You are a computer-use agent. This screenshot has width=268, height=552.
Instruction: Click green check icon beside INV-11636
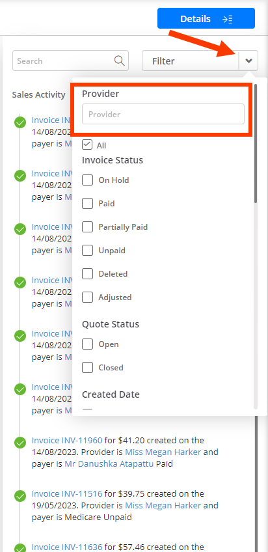click(20, 549)
